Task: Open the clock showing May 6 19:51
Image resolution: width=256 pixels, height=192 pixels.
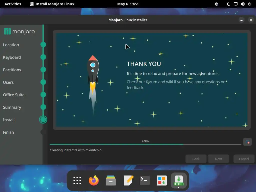Action: (x=128, y=4)
